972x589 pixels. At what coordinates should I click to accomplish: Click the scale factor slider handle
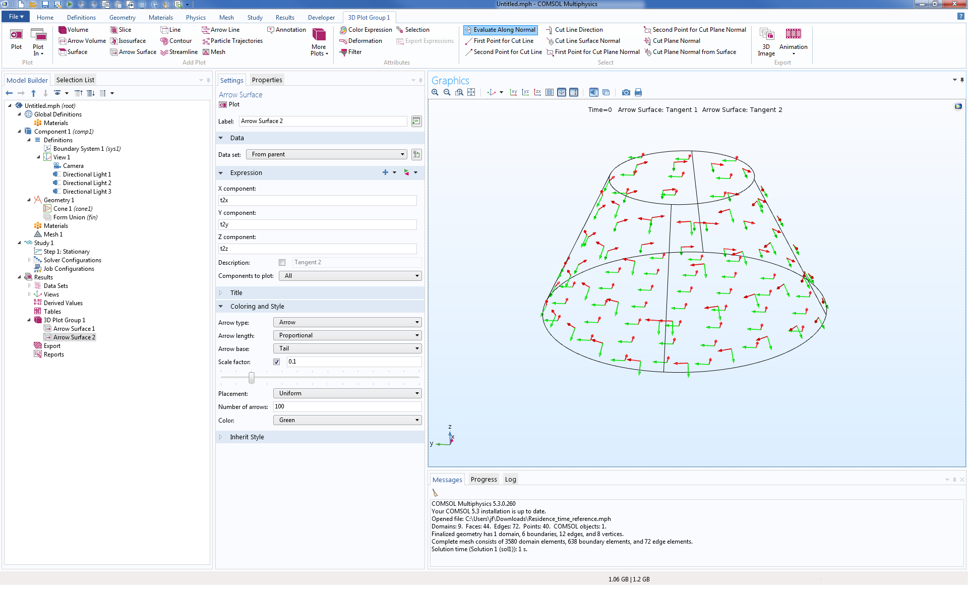point(252,377)
